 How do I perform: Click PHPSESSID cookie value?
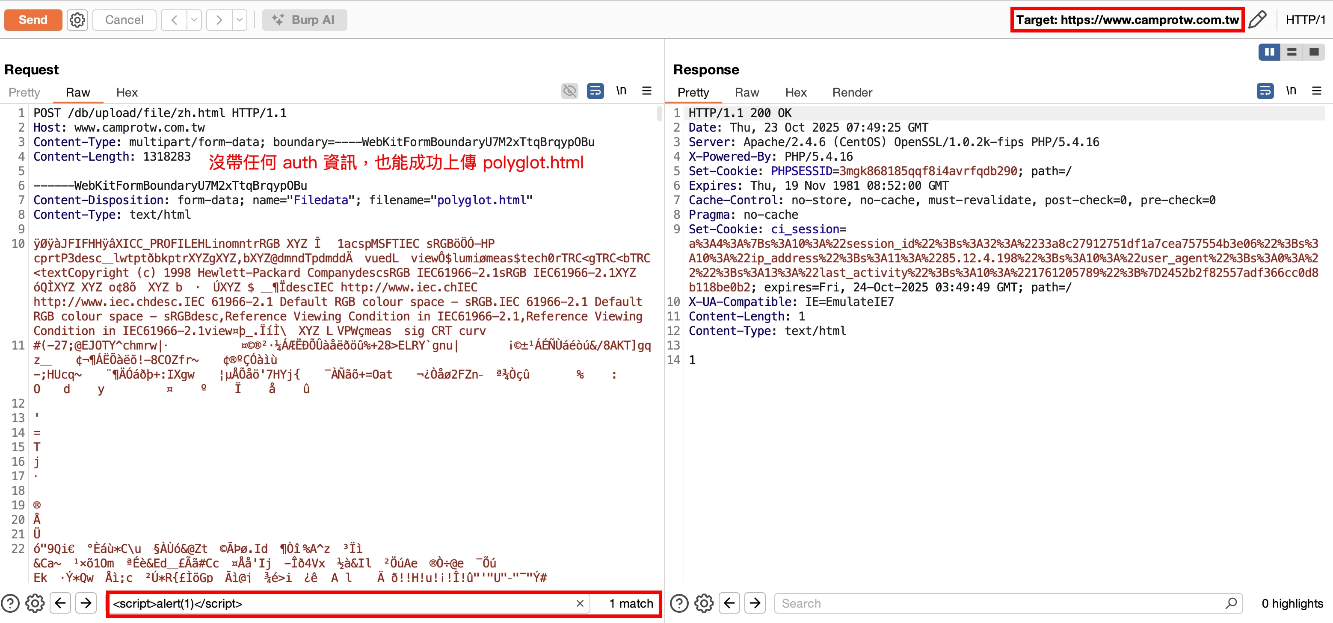[928, 171]
